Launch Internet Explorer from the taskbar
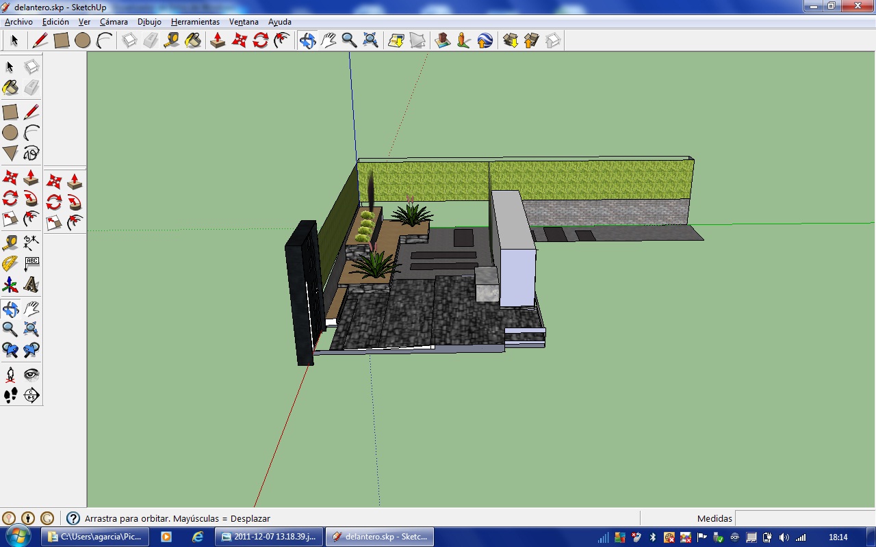This screenshot has width=876, height=547. tap(198, 537)
